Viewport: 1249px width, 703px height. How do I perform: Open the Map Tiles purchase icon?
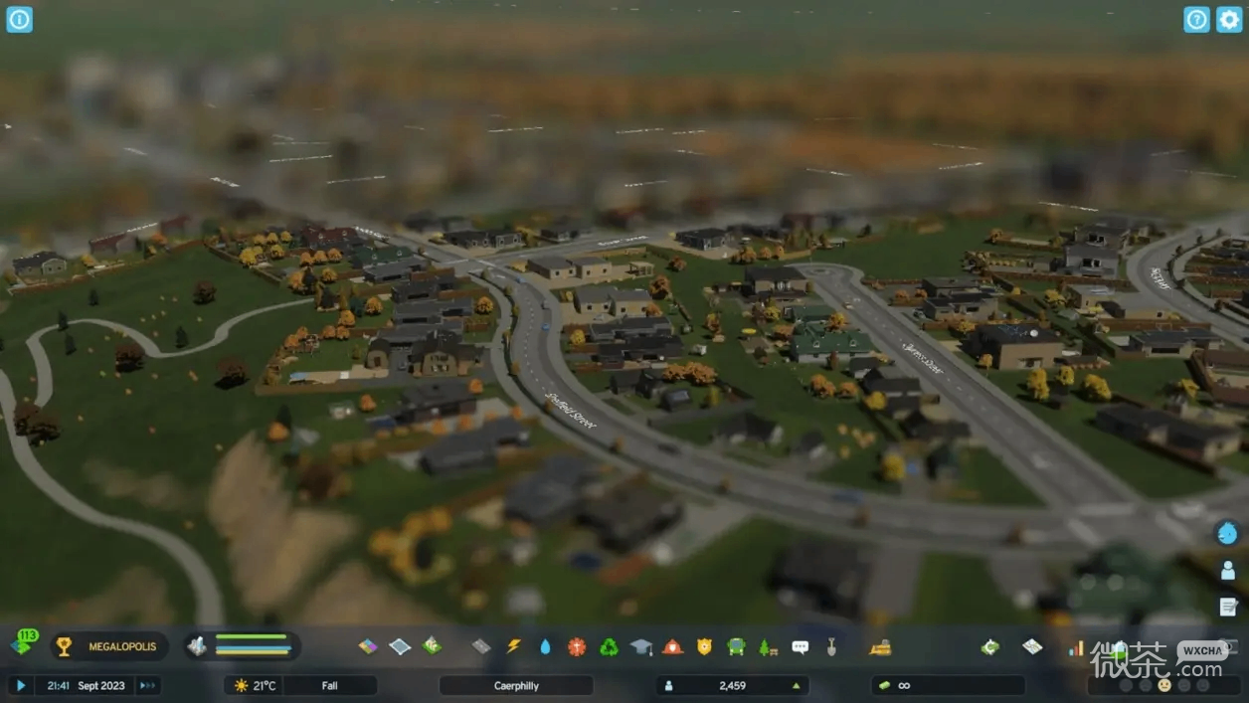[x=1032, y=646]
